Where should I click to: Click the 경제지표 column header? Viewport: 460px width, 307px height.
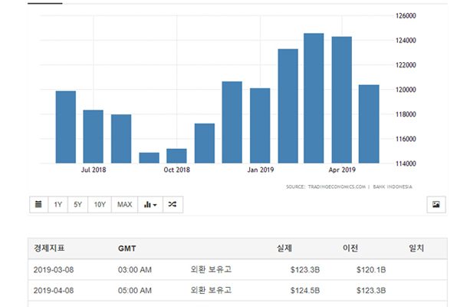pos(50,249)
